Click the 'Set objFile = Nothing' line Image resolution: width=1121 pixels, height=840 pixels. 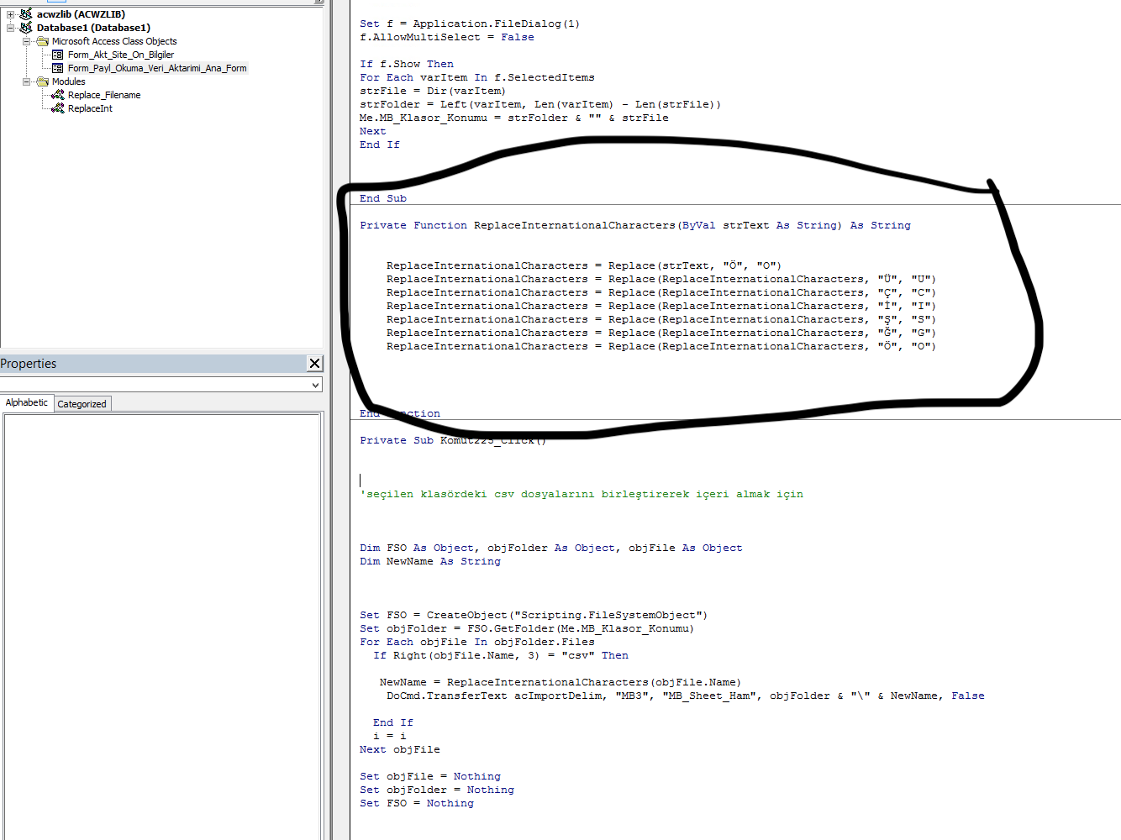430,776
